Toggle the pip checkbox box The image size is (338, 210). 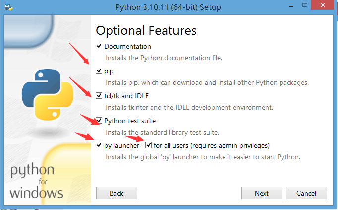(99, 71)
